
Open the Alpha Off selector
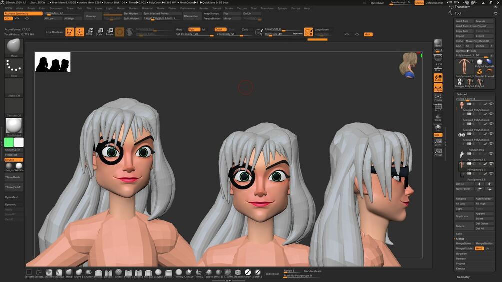coord(14,88)
